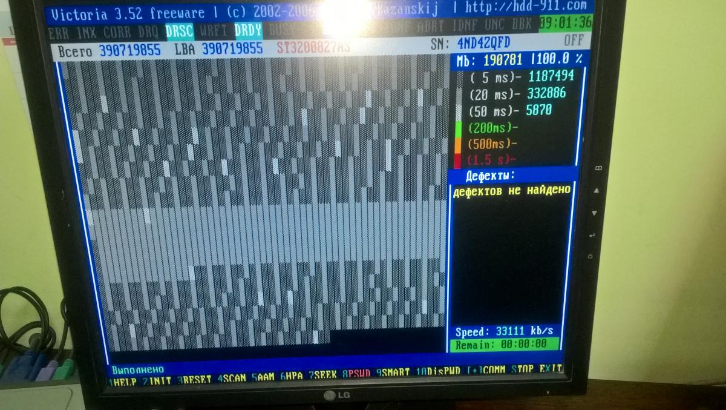This screenshot has height=410, width=726.
Task: Click the Speed: 33111 kb/s readout
Action: [505, 332]
